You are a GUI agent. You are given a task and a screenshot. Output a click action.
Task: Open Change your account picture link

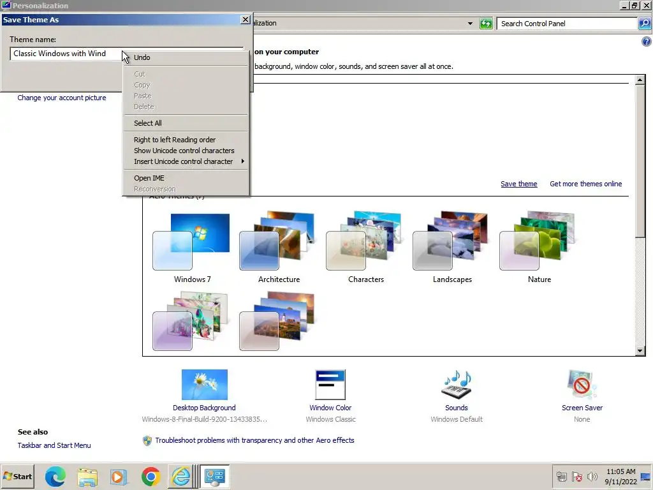click(62, 98)
